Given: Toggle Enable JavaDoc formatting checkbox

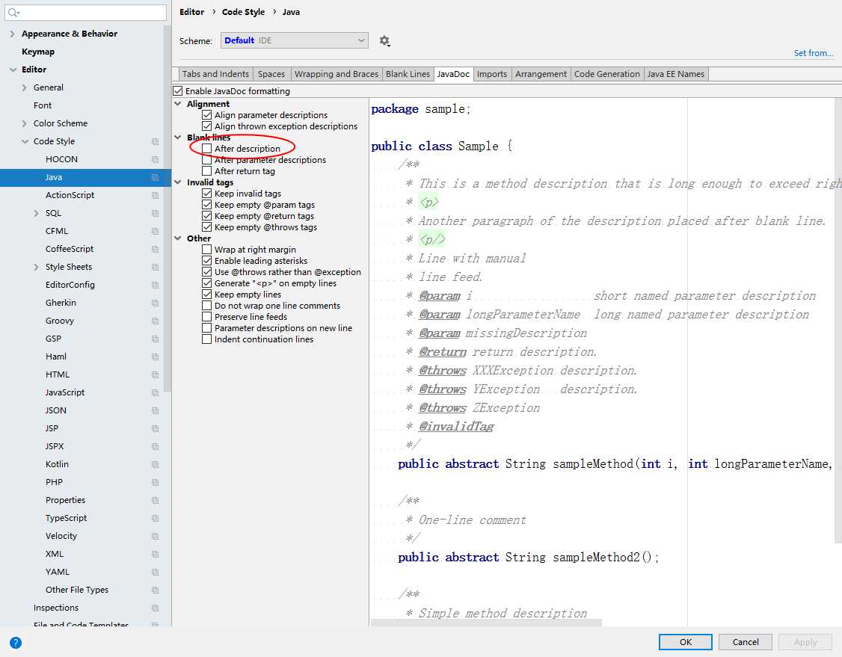Looking at the screenshot, I should 178,90.
